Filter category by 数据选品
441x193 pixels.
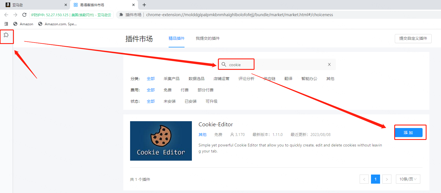196,79
